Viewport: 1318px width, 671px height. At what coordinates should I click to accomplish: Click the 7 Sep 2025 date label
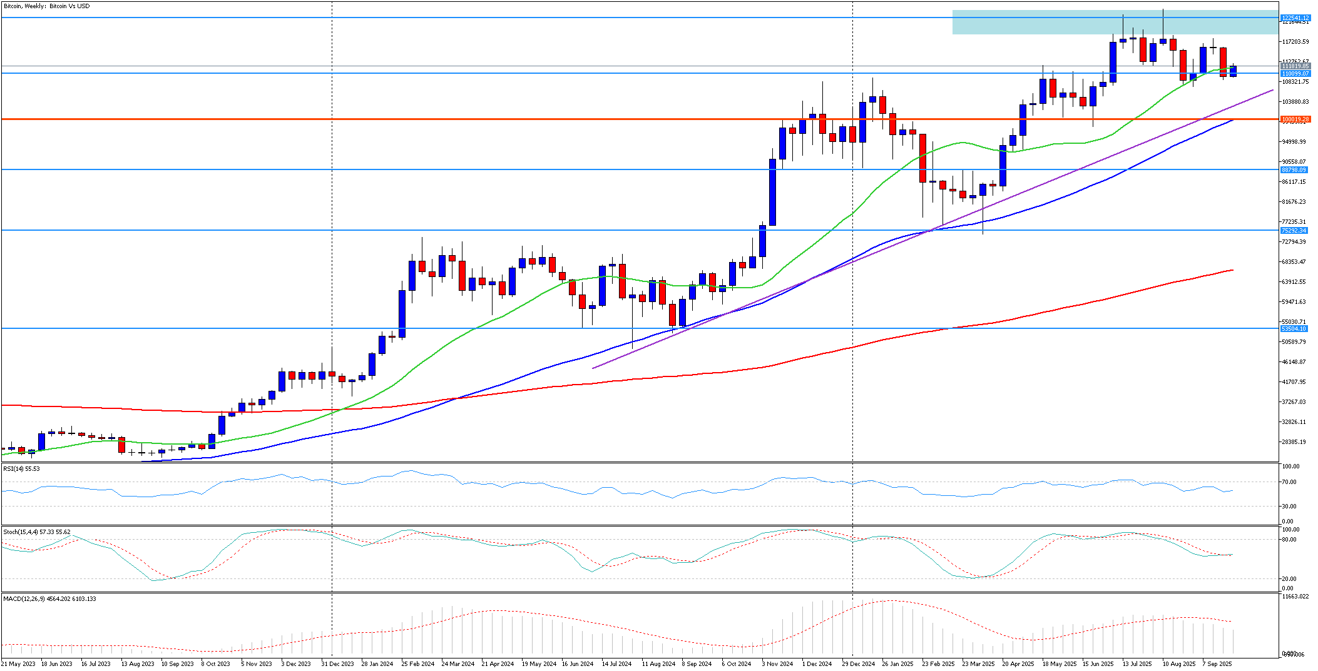click(x=1217, y=664)
